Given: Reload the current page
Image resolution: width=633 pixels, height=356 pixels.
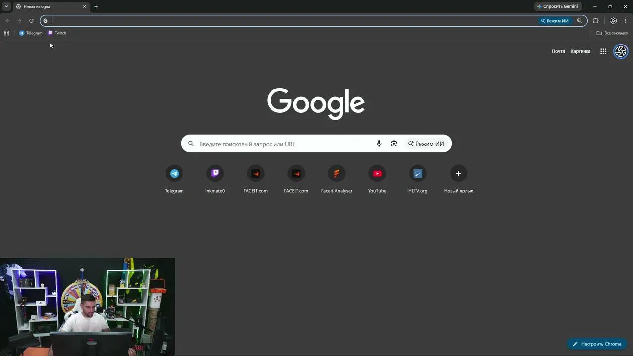Looking at the screenshot, I should (x=31, y=21).
